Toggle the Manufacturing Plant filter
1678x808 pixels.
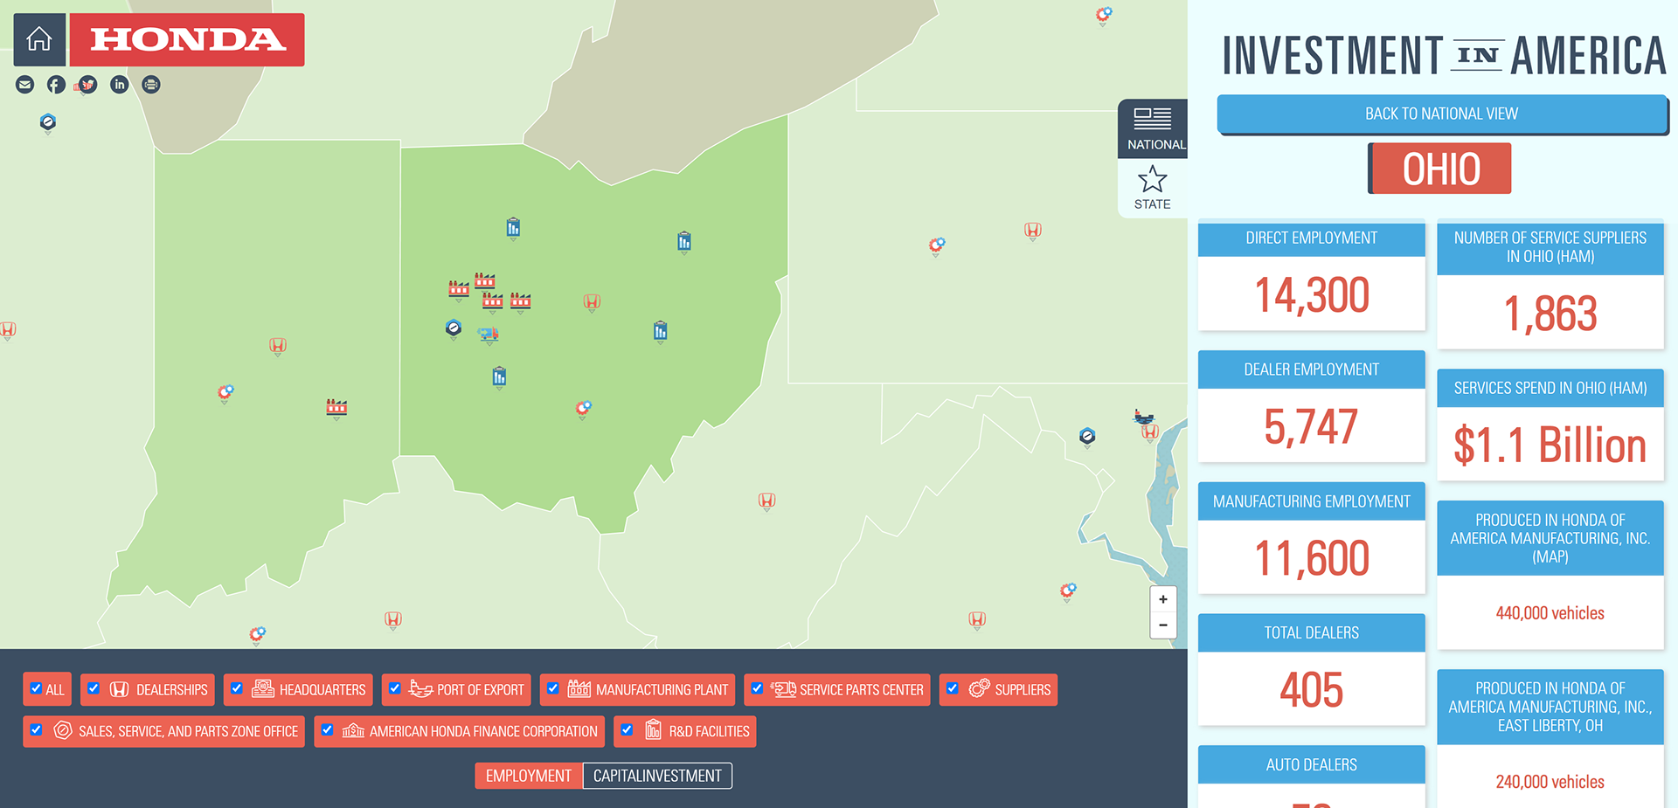pos(553,688)
